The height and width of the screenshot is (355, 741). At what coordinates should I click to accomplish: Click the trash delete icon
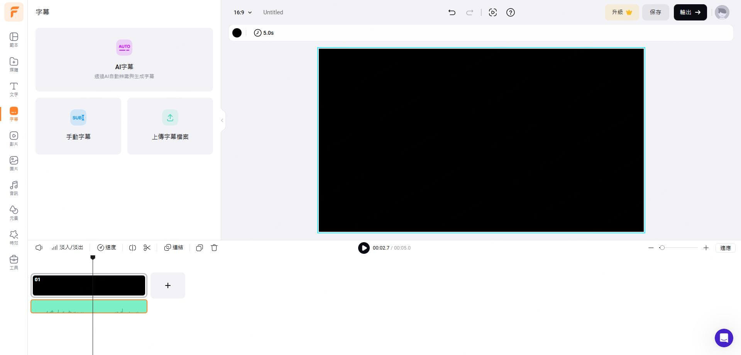[214, 248]
